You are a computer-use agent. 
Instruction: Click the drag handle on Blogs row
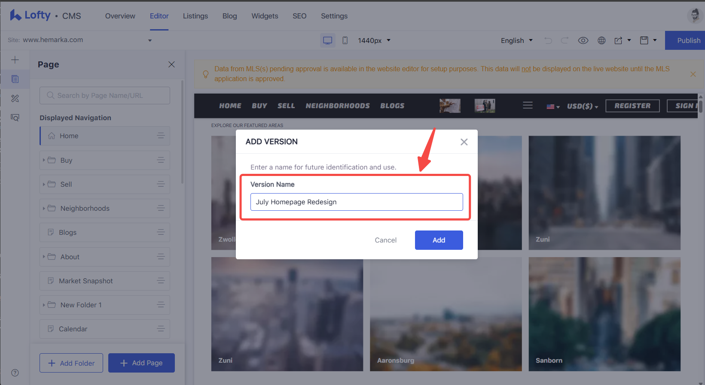point(161,232)
